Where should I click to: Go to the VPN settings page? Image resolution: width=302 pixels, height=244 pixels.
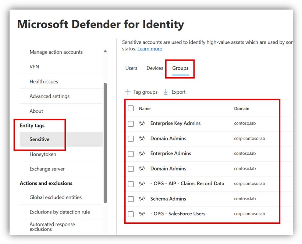click(x=34, y=67)
